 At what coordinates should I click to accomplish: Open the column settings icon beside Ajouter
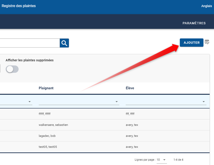(x=207, y=42)
